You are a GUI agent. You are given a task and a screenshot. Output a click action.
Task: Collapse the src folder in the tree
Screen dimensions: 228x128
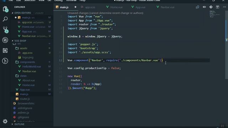point(19,44)
